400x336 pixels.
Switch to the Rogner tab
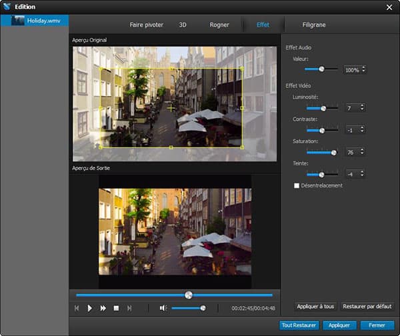pos(219,25)
